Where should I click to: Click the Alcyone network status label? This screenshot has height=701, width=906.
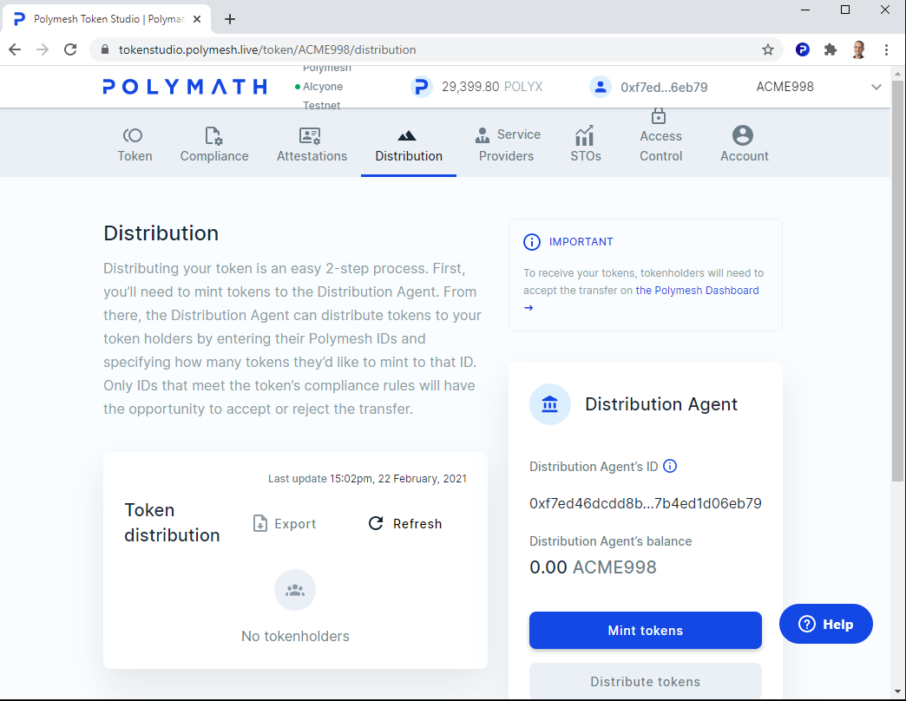(x=323, y=87)
